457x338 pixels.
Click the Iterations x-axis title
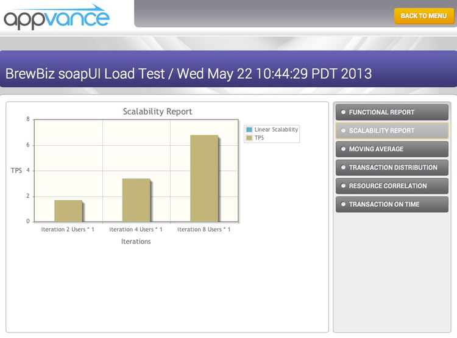click(x=136, y=242)
